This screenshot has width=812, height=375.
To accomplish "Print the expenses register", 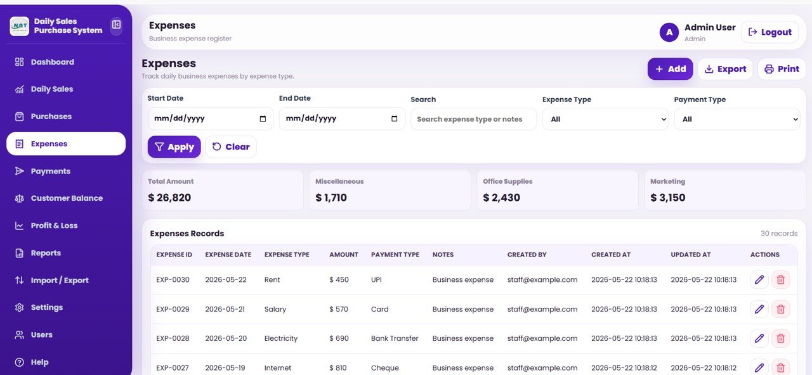I will [782, 69].
